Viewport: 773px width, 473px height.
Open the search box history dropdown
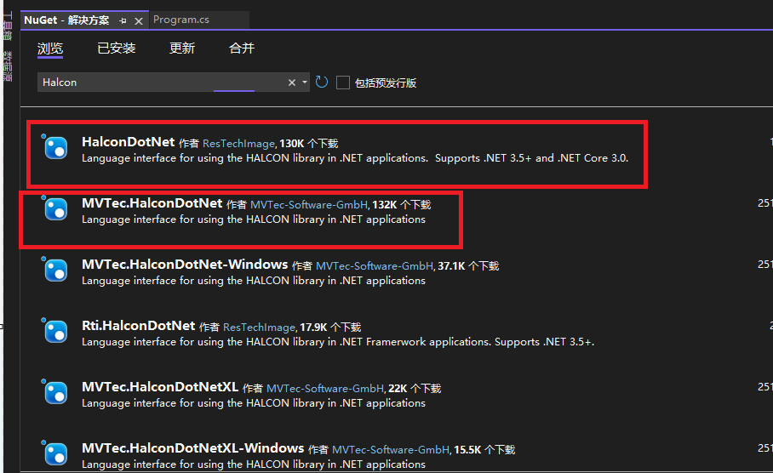point(305,83)
